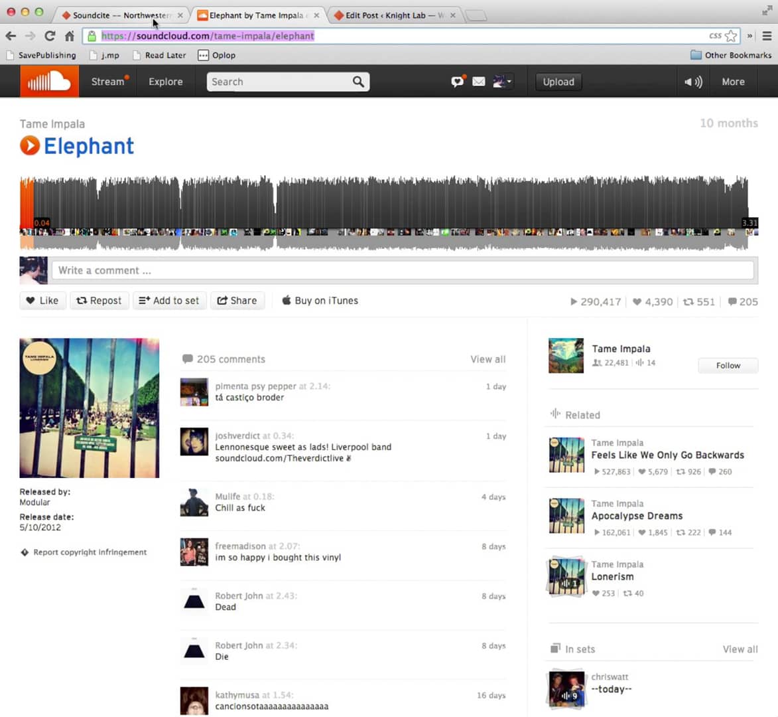Click the css extension icon
This screenshot has width=778, height=717.
tap(715, 36)
